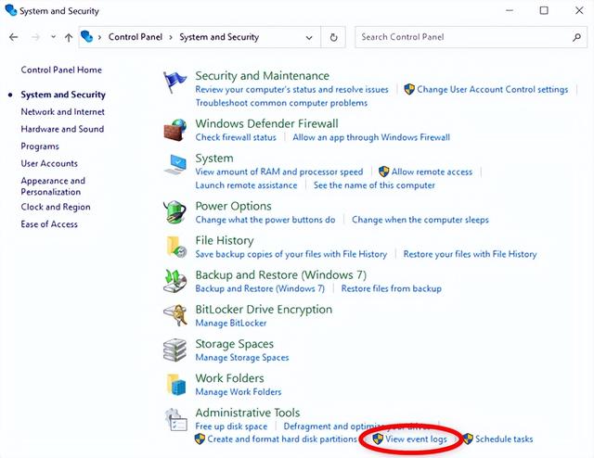
Task: Click Manage Work Folders link
Action: (239, 392)
